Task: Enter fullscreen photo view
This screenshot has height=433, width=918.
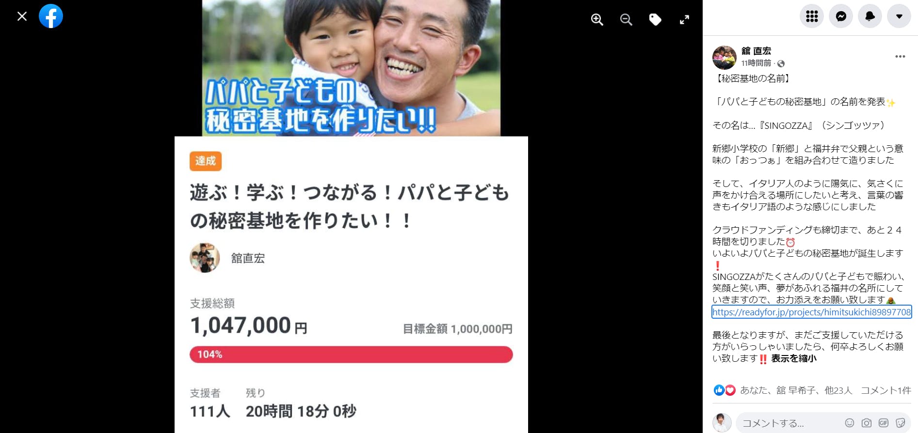Action: [x=684, y=20]
